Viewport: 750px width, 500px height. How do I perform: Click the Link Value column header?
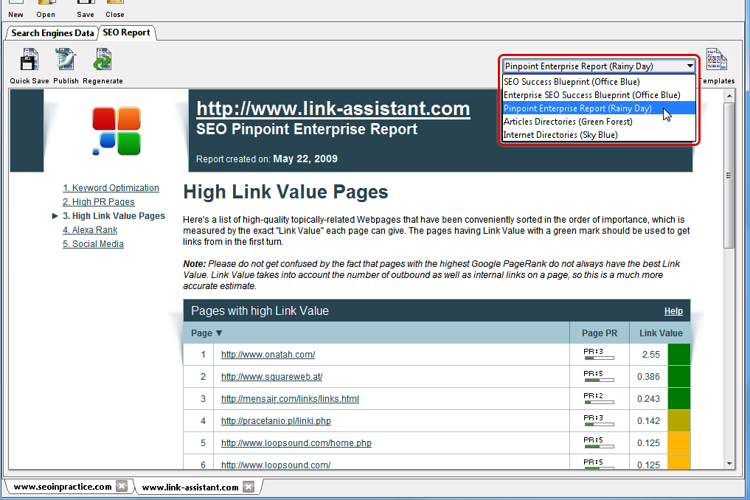661,333
